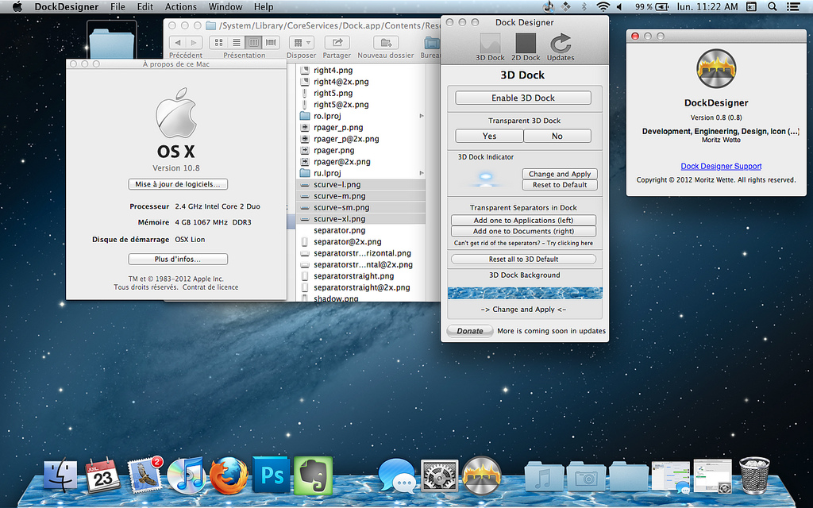813x508 pixels.
Task: Open Spotlight search magnifier icon
Action: pos(772,6)
